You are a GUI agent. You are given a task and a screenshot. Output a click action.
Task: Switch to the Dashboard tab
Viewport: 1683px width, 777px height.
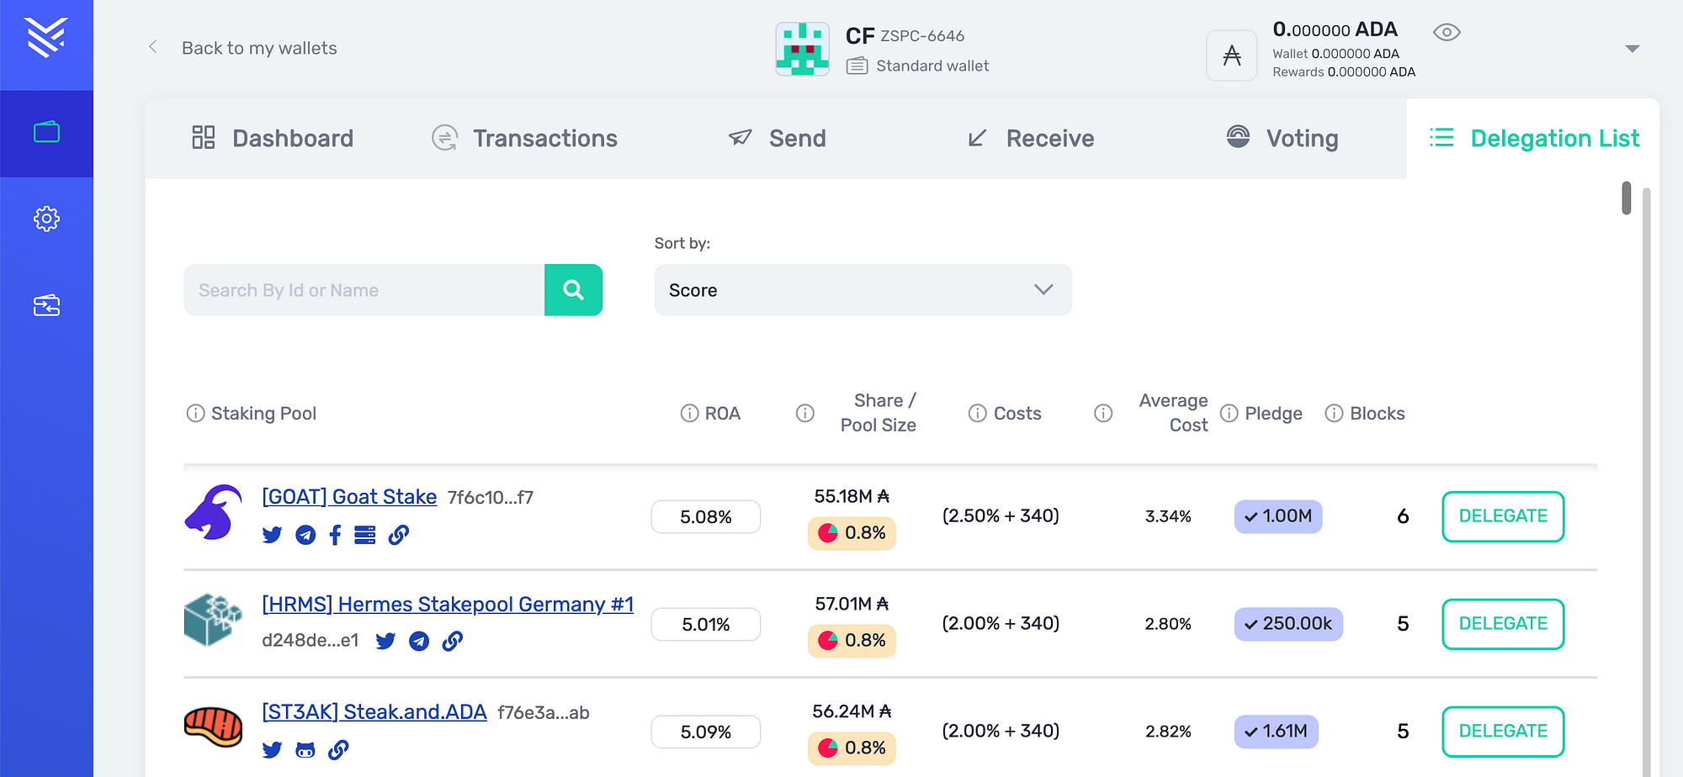pyautogui.click(x=273, y=138)
